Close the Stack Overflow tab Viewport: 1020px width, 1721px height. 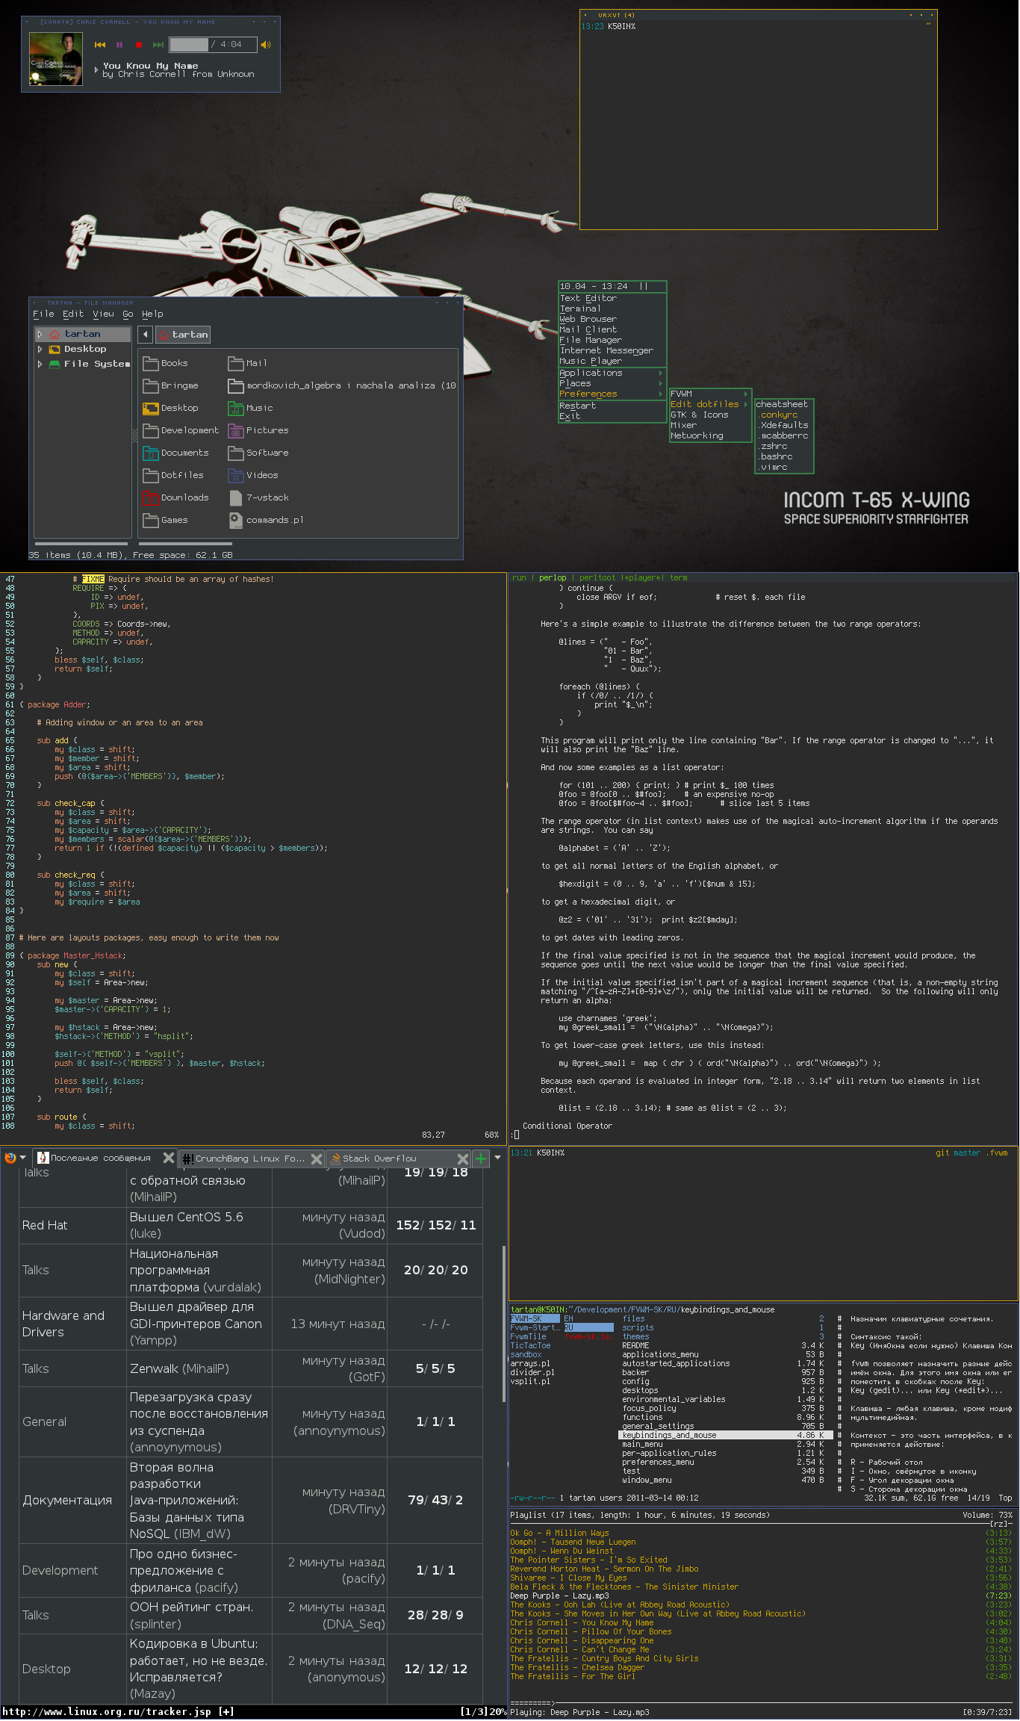click(x=463, y=1159)
